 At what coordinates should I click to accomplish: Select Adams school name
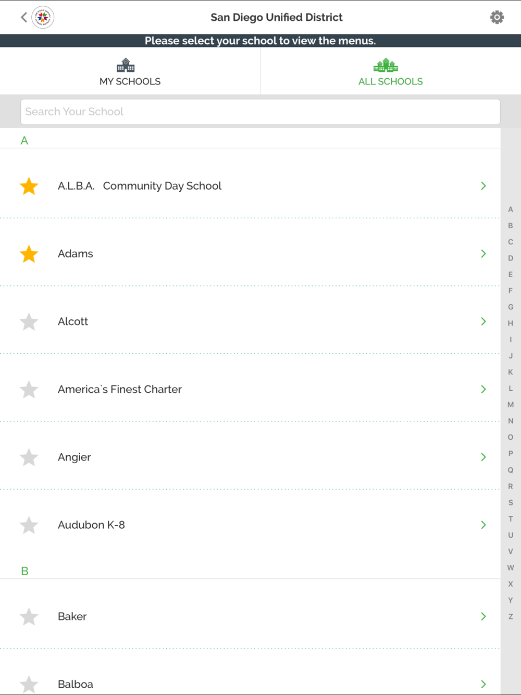(76, 254)
